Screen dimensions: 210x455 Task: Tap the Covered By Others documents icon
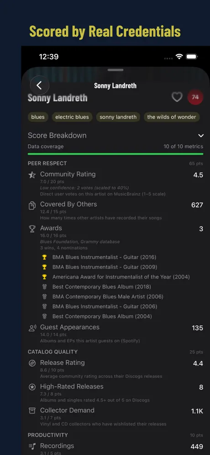click(x=32, y=205)
